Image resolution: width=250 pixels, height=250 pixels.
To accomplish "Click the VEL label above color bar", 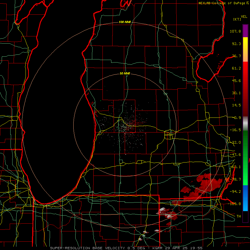I will click(x=244, y=17).
